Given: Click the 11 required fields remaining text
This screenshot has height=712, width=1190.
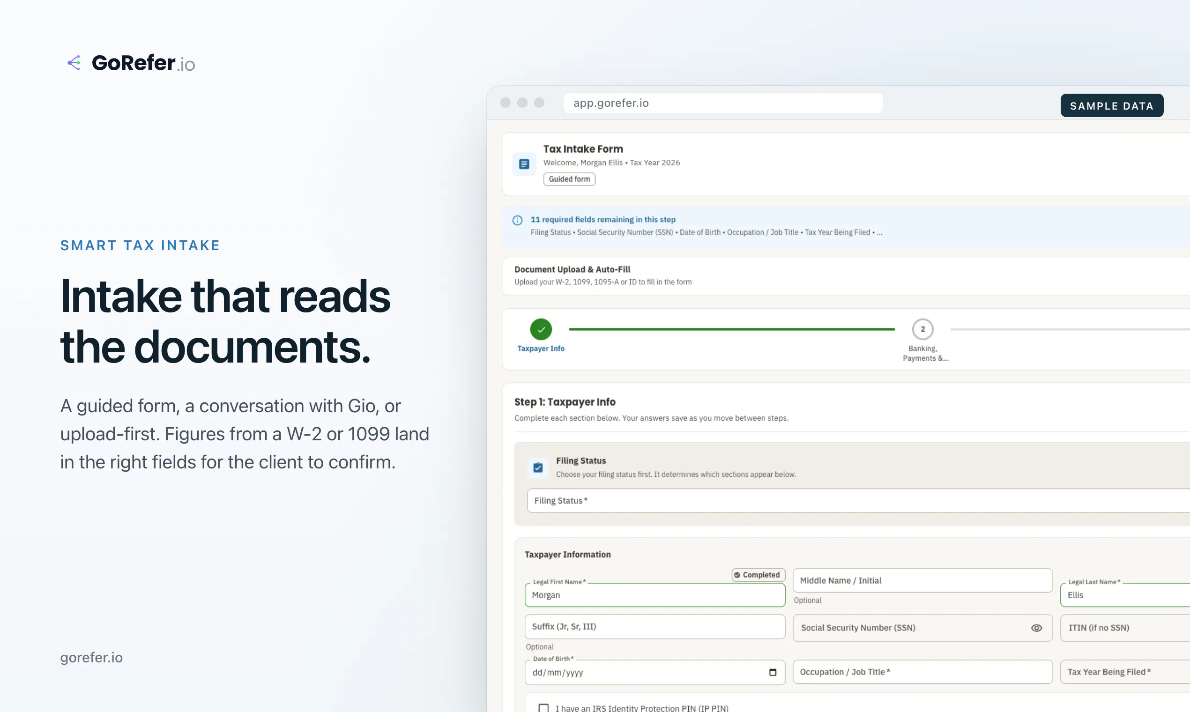Looking at the screenshot, I should tap(602, 219).
